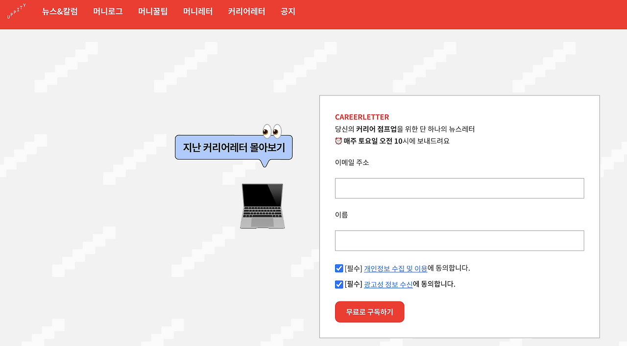Toggle the first [필수] agreement checkbox on
627x346 pixels.
pyautogui.click(x=338, y=268)
